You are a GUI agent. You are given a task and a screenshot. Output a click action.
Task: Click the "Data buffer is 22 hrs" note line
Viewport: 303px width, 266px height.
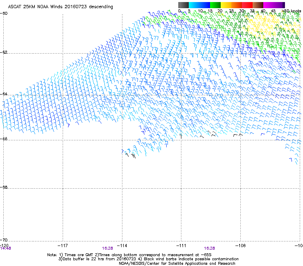pyautogui.click(x=149, y=259)
